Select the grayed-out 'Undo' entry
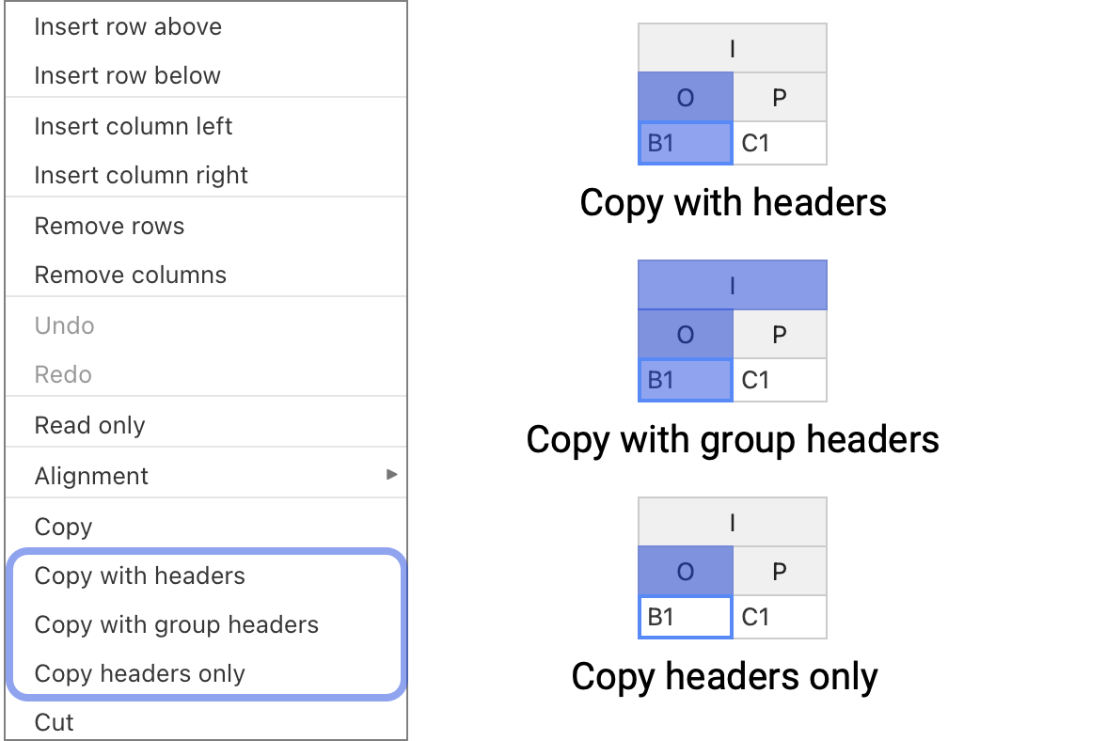Image resolution: width=1106 pixels, height=741 pixels. pos(64,325)
